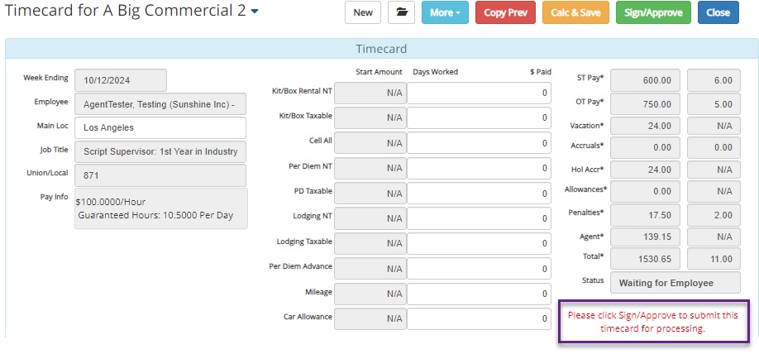Click the Lodging NT paid field
759x354 pixels.
tap(479, 218)
